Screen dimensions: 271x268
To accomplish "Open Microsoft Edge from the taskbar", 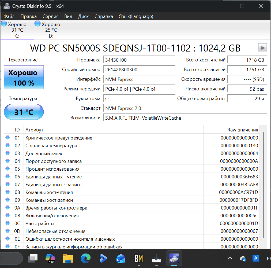I will 86,258.
